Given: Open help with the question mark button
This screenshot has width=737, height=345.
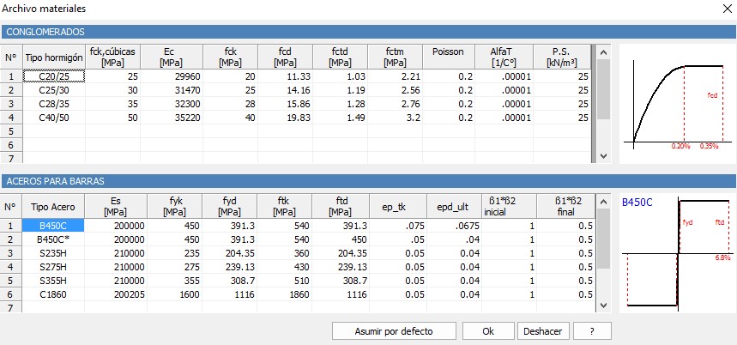Looking at the screenshot, I should (x=592, y=331).
